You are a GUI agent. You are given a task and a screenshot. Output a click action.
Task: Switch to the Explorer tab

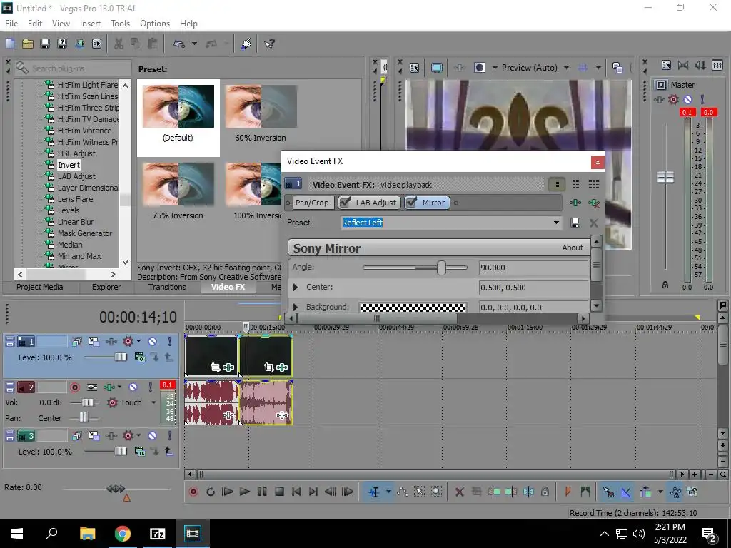coord(106,287)
